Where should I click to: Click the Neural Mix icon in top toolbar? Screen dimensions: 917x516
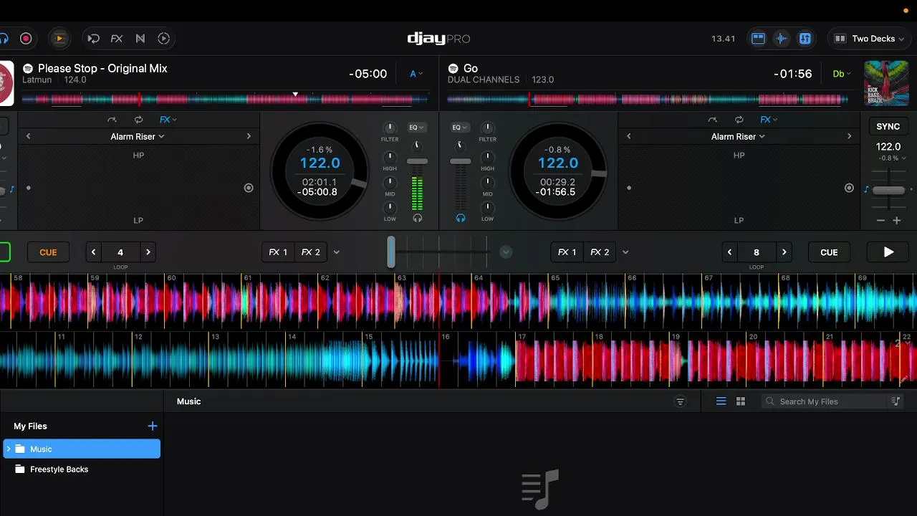coord(140,39)
